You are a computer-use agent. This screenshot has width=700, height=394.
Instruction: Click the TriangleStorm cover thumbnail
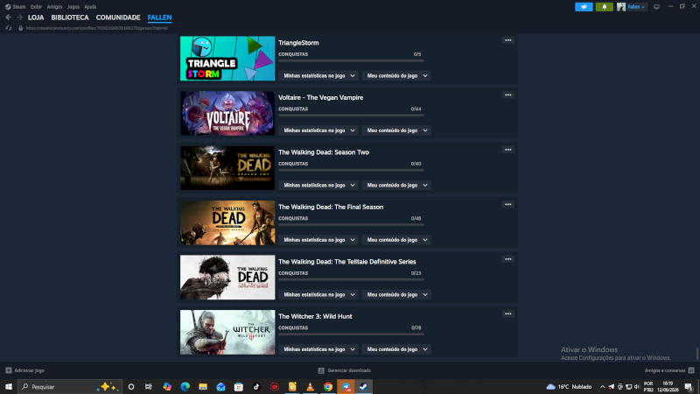click(227, 59)
